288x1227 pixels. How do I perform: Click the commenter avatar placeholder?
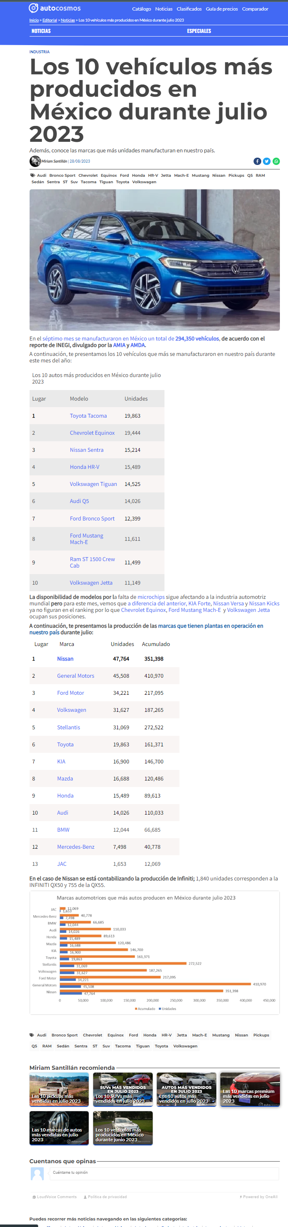(37, 1174)
